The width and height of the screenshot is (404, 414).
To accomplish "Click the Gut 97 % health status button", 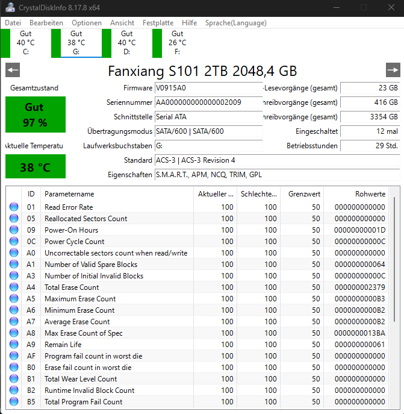I will tap(36, 114).
